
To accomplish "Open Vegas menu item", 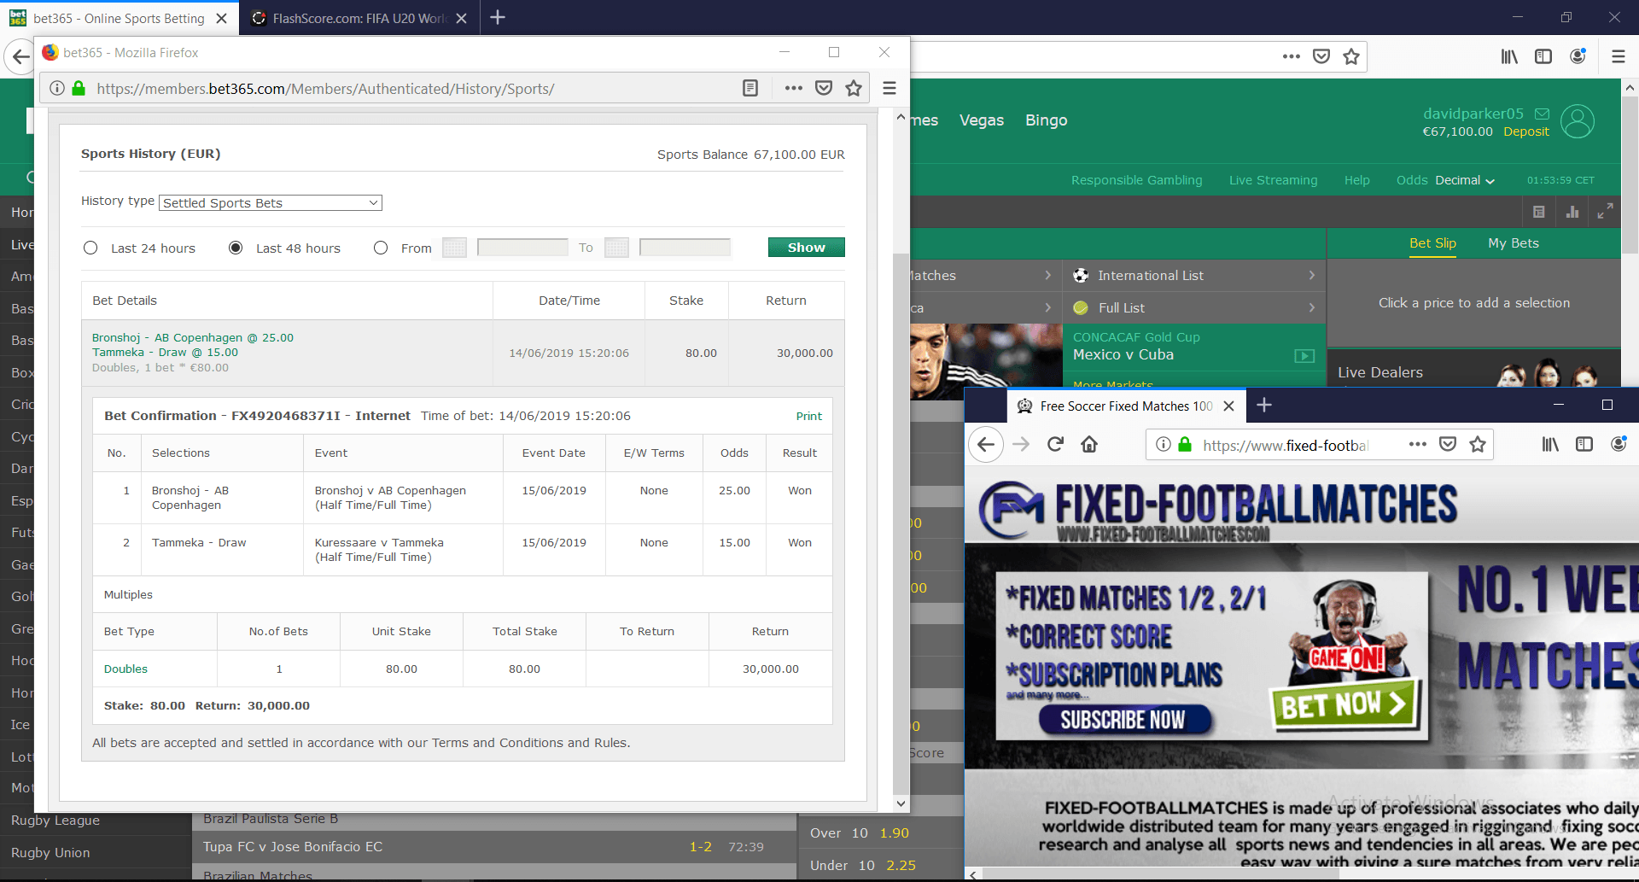I will [x=982, y=120].
